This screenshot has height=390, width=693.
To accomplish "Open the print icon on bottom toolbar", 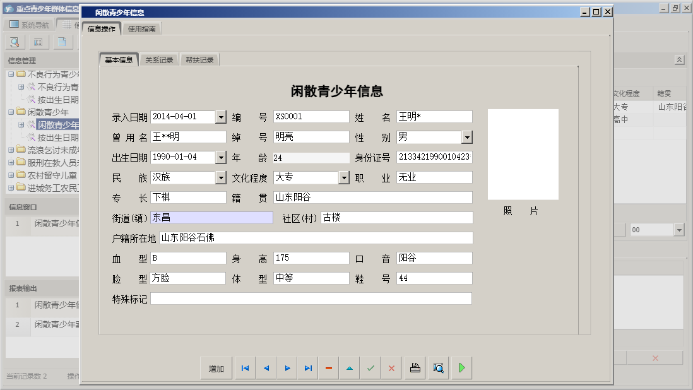I will tap(415, 367).
